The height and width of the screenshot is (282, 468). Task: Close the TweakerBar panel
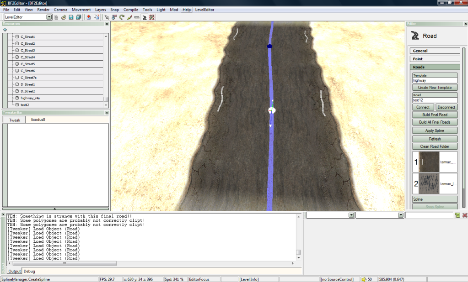coord(107,113)
